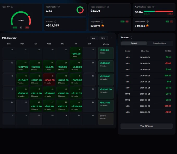Click the Profit Factor donut chart icon
Viewport: 177px width, 154px height.
coord(80,10)
